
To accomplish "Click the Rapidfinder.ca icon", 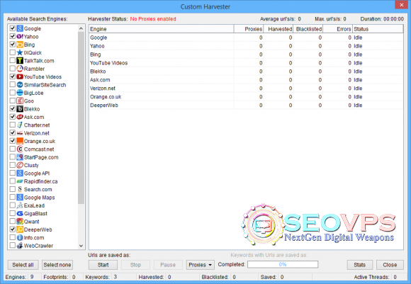I will click(20, 181).
